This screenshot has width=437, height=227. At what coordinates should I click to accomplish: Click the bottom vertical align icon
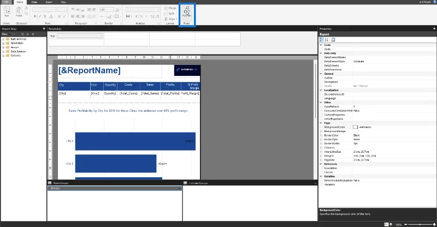[x=83, y=9]
